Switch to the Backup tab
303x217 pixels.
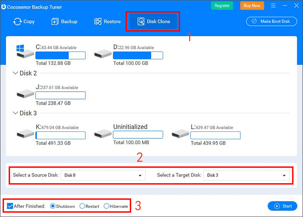(x=64, y=22)
